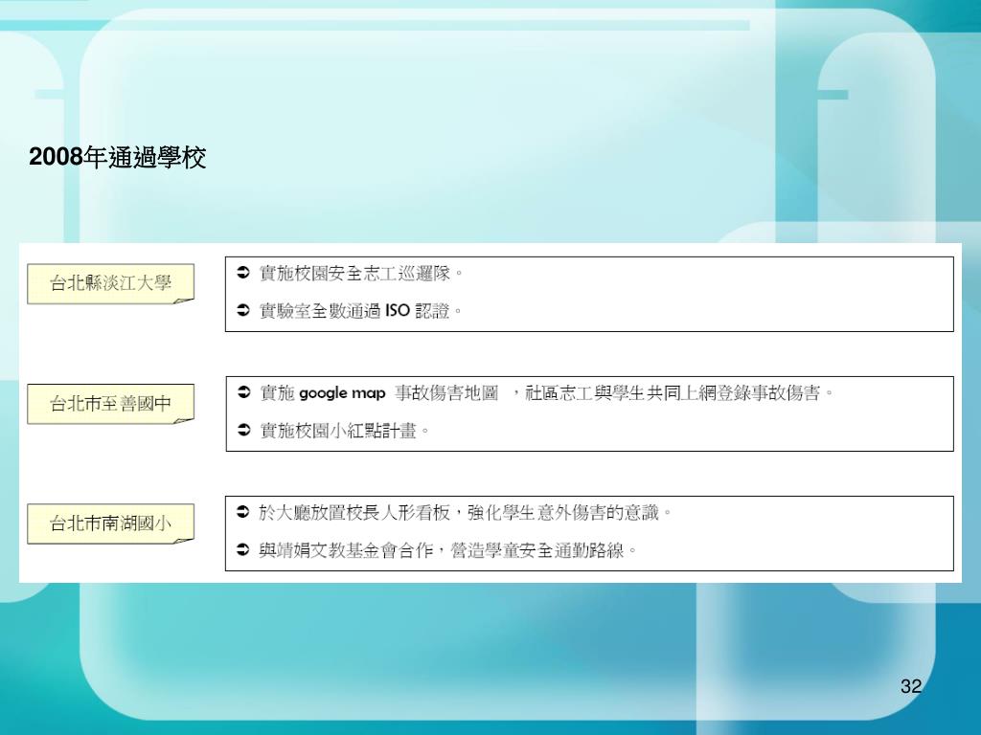981x735 pixels.
Task: Click the bullet arrow before 於大廳放置
Action: (243, 513)
